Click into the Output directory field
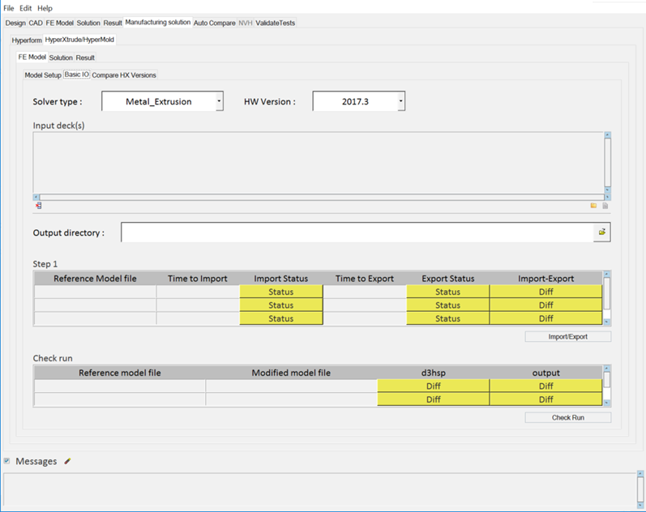Screen dimensions: 646x512 pyautogui.click(x=357, y=233)
